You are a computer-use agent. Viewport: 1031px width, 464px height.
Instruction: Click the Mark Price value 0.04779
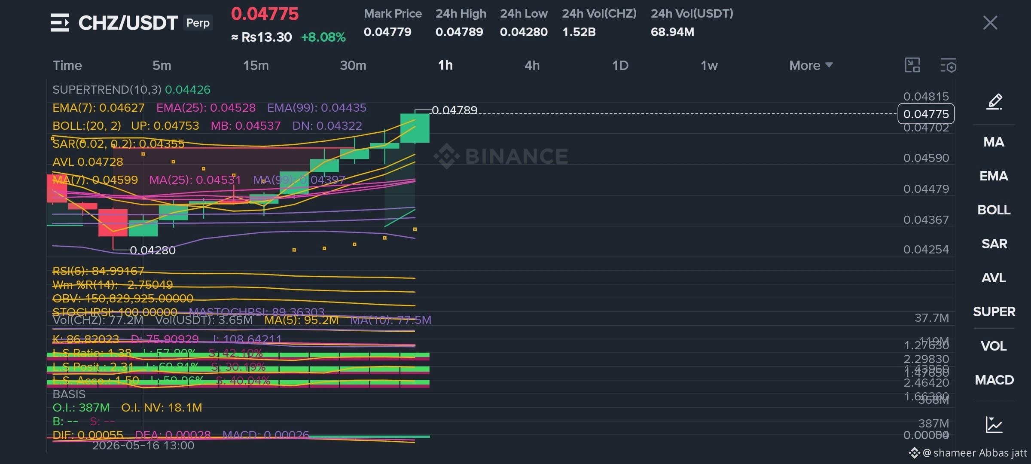point(387,32)
